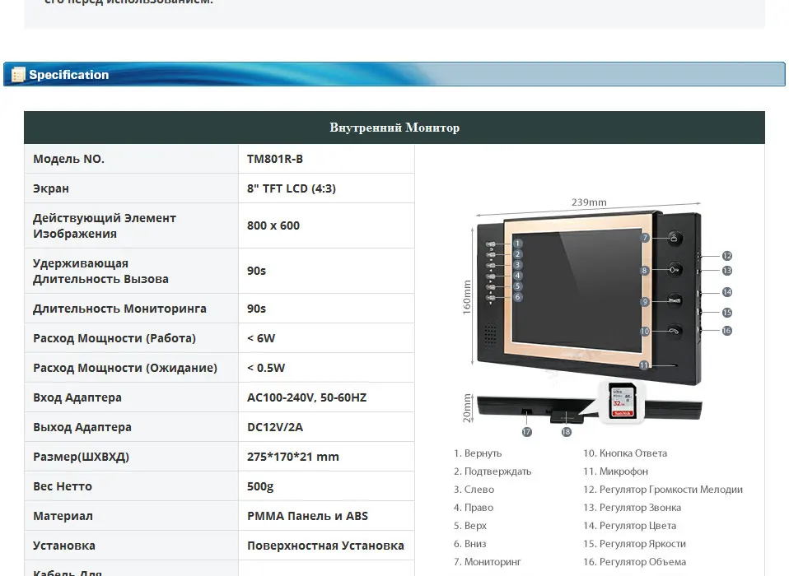This screenshot has width=789, height=576.
Task: Click the Удерживающая Длительность Вызова label
Action: click(x=100, y=271)
